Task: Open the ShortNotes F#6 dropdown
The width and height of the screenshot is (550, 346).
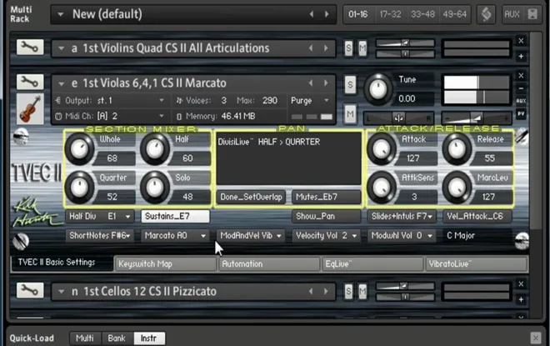Action: click(100, 235)
